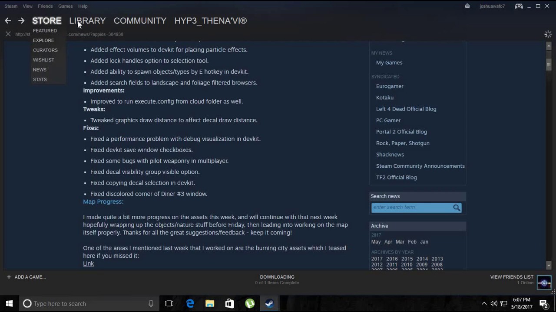Open the Action Center notifications icon

pyautogui.click(x=543, y=304)
